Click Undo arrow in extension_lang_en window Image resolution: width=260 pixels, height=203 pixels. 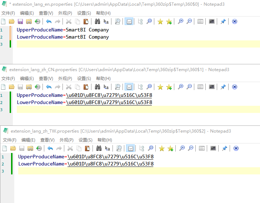49,21
